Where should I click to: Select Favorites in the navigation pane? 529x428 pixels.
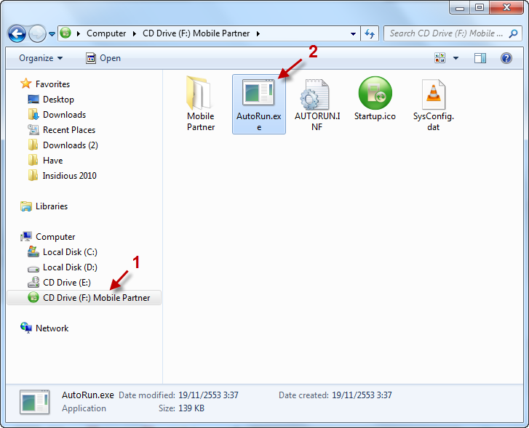click(52, 84)
